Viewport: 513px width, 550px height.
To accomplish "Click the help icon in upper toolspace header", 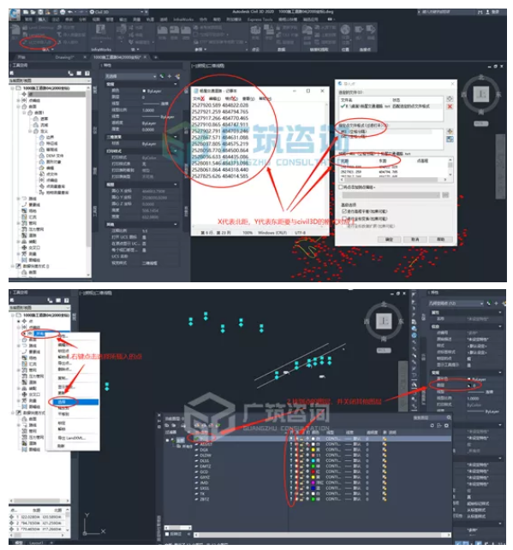I will coord(86,74).
